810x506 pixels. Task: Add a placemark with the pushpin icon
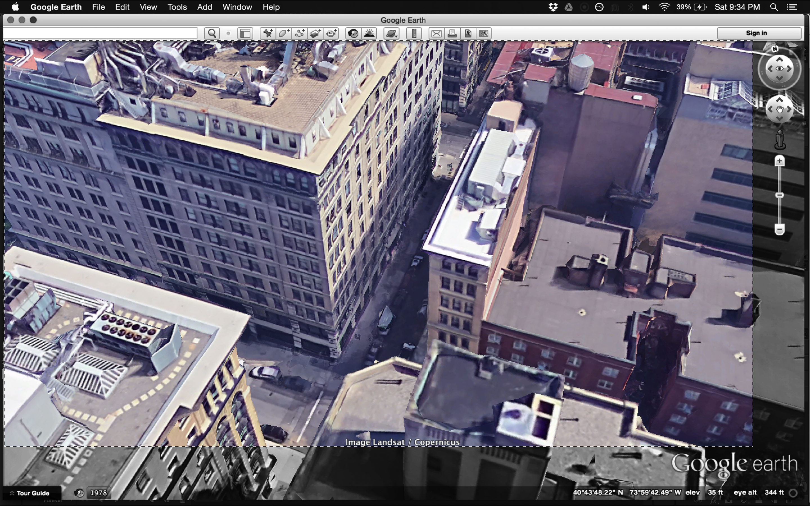[267, 33]
